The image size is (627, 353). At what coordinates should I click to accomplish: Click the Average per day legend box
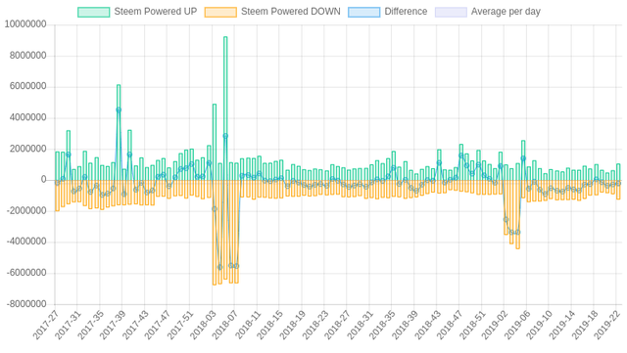click(x=451, y=12)
